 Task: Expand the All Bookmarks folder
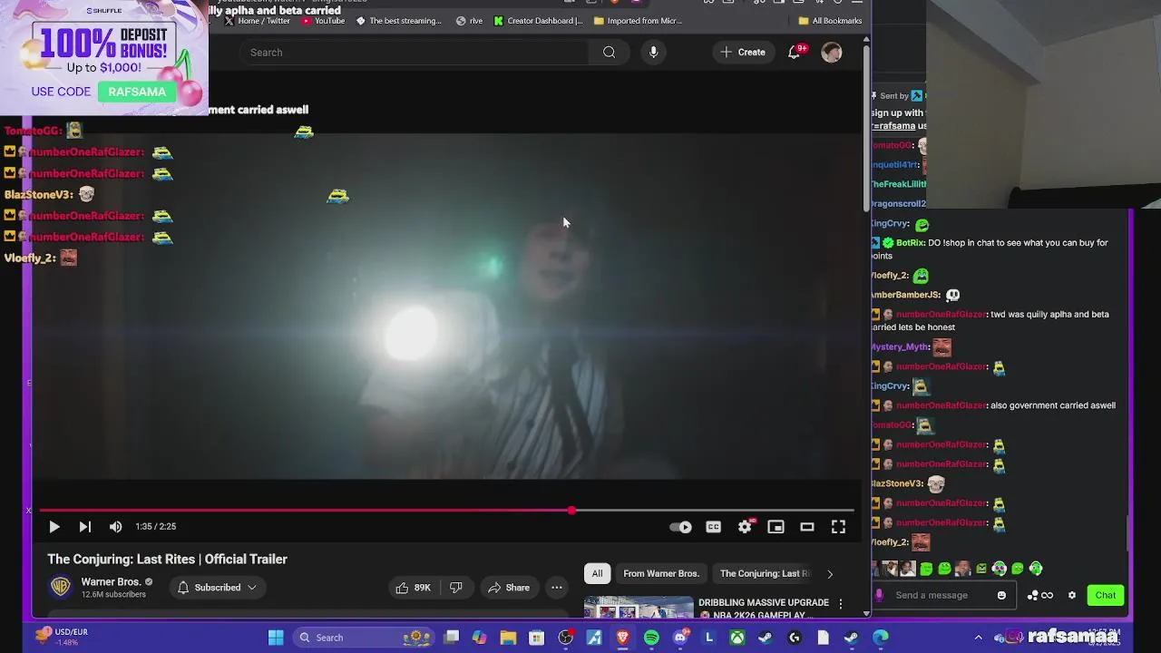click(830, 21)
